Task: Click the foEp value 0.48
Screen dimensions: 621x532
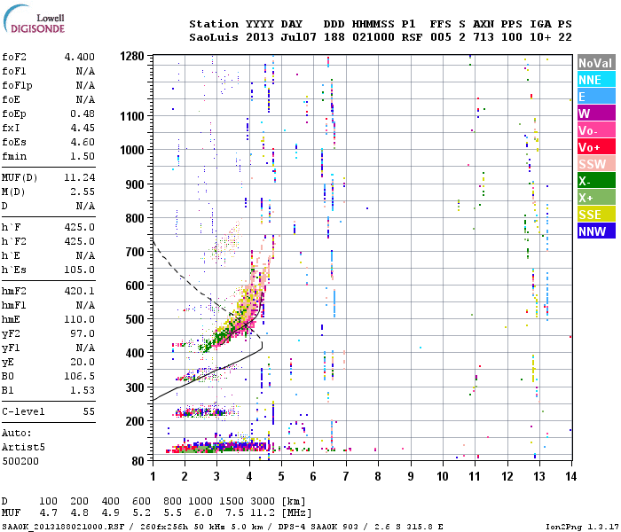Action: [83, 114]
